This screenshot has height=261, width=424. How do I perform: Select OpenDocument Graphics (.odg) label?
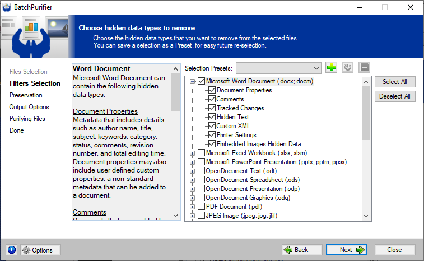[x=248, y=198]
